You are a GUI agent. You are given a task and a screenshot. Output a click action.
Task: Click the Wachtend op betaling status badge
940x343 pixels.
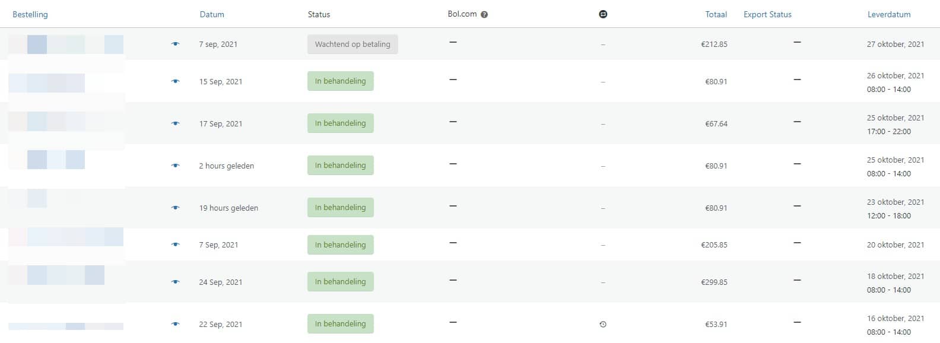[x=352, y=45]
